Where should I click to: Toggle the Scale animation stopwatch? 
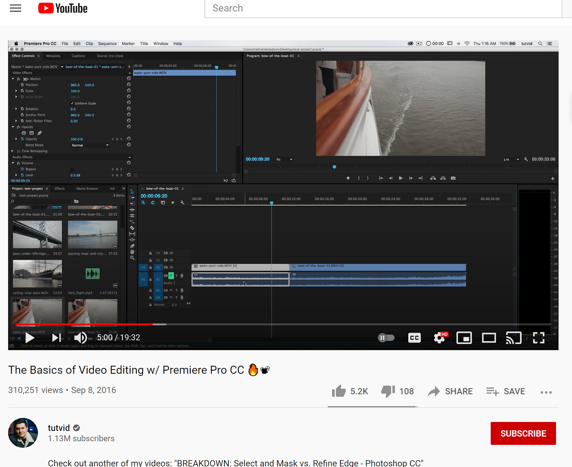pos(22,91)
